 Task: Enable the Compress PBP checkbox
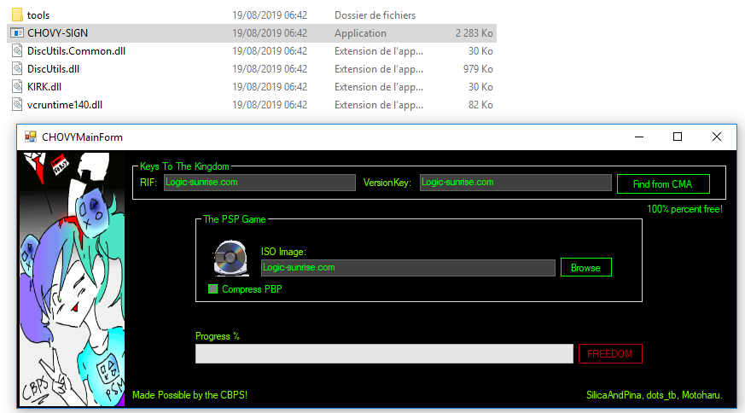pos(213,289)
